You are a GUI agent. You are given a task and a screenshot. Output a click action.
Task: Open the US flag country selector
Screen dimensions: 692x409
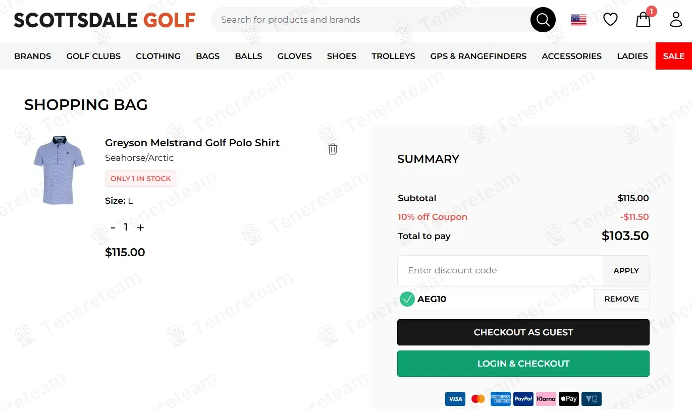coord(578,20)
